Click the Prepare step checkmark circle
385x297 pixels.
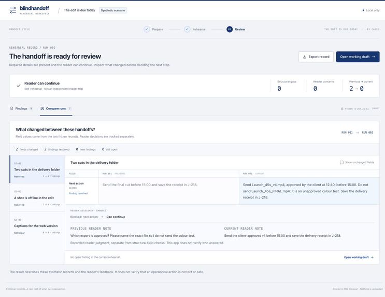[x=147, y=29]
